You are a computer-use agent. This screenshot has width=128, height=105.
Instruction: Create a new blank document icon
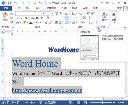(29, 3)
